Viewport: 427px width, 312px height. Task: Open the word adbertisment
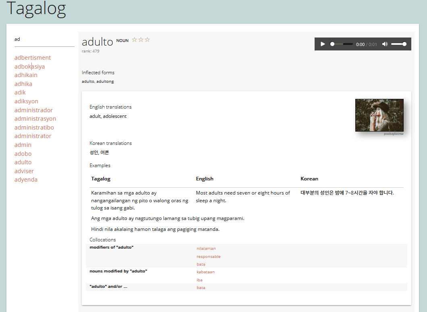(x=33, y=58)
